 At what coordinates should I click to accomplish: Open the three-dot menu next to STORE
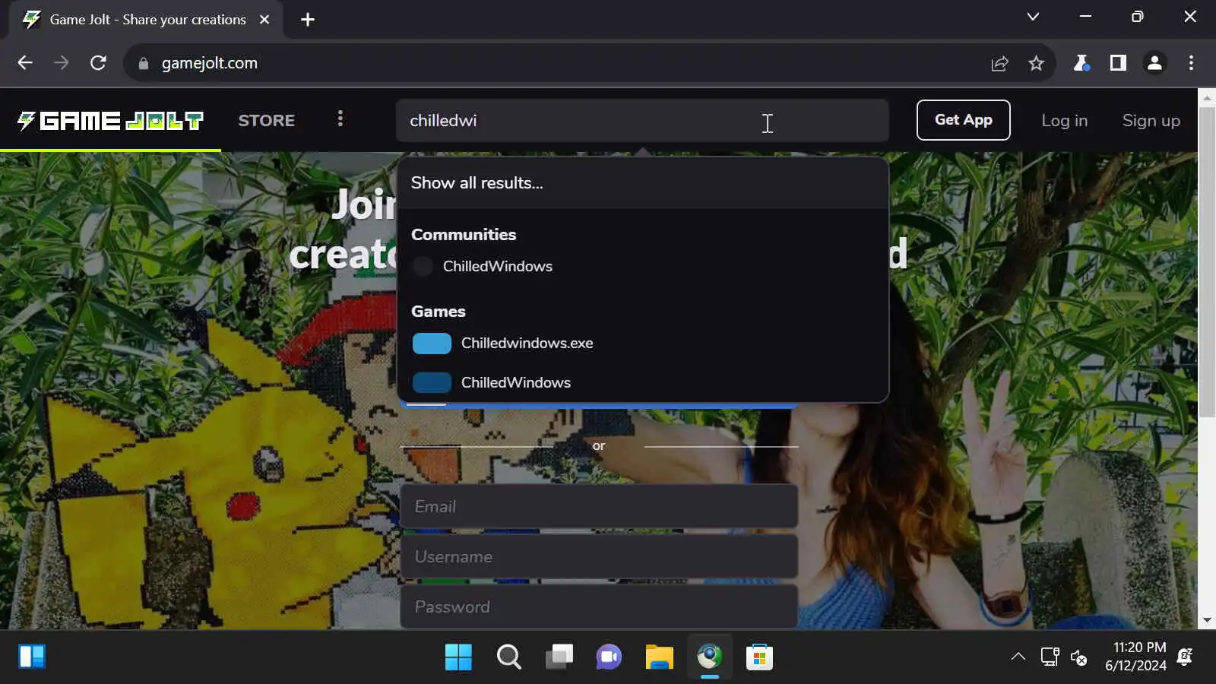point(340,119)
